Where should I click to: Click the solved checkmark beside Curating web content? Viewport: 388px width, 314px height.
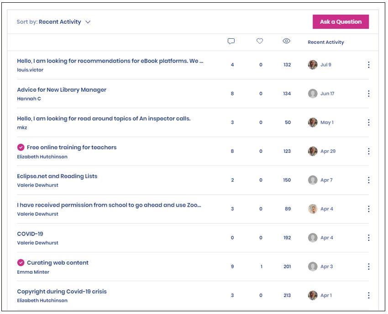[x=21, y=263]
